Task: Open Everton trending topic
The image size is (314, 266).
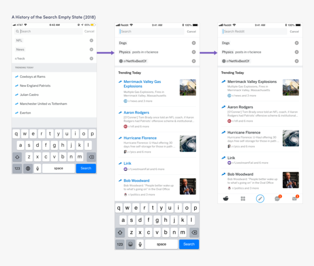Action: 25,113
